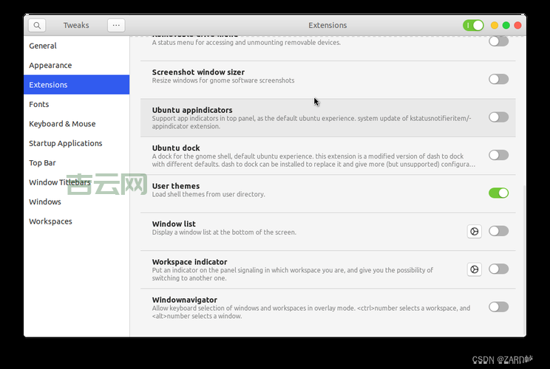Enable the Screenshot window sizer extension
Image resolution: width=550 pixels, height=369 pixels.
pyautogui.click(x=498, y=79)
